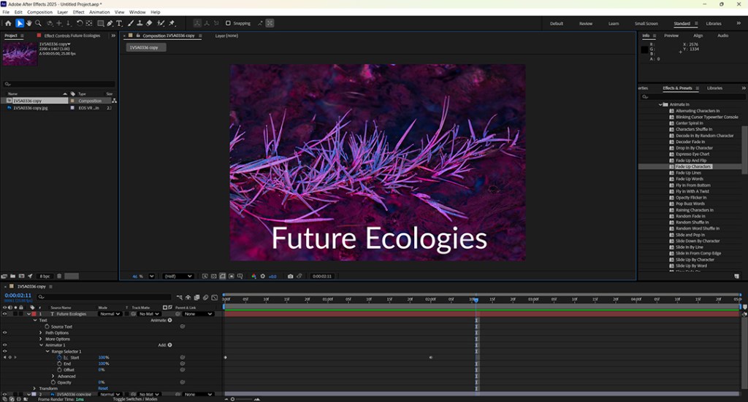Select the Hand tool in toolbar
Viewport: 748px width, 402px height.
pos(29,23)
